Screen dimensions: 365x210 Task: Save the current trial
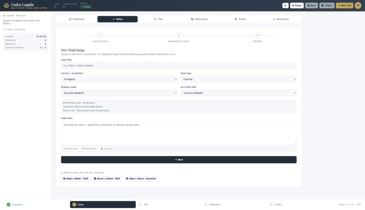pyautogui.click(x=312, y=5)
